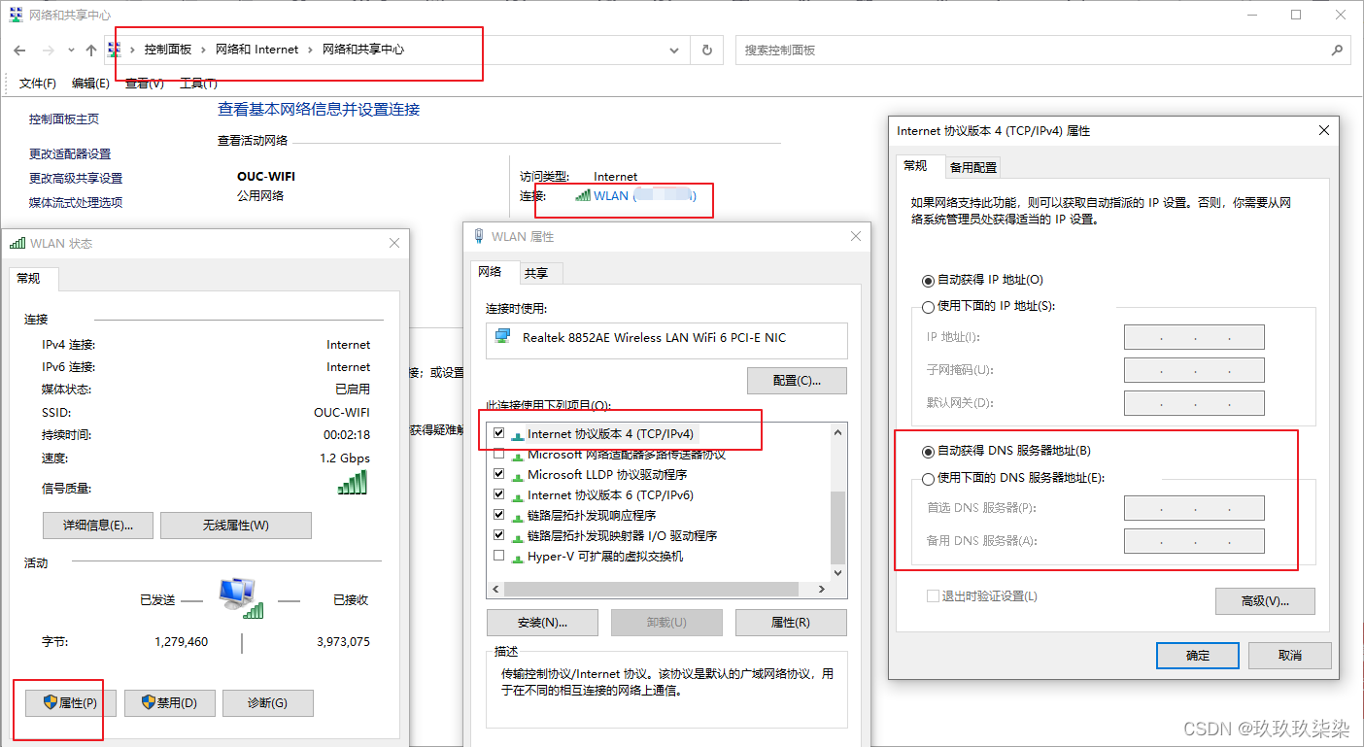Open 文件(F) menu

38,84
